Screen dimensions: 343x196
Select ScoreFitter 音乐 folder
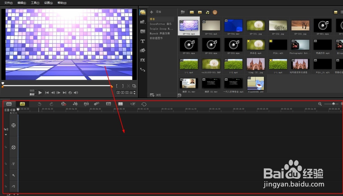pos(161,24)
